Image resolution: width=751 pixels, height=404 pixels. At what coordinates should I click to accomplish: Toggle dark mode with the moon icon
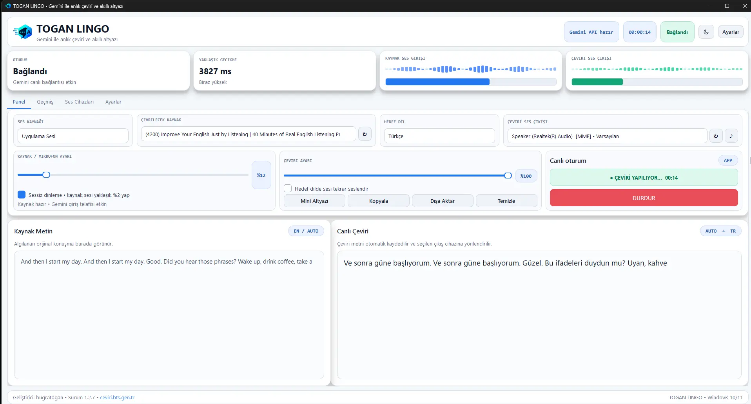point(706,32)
